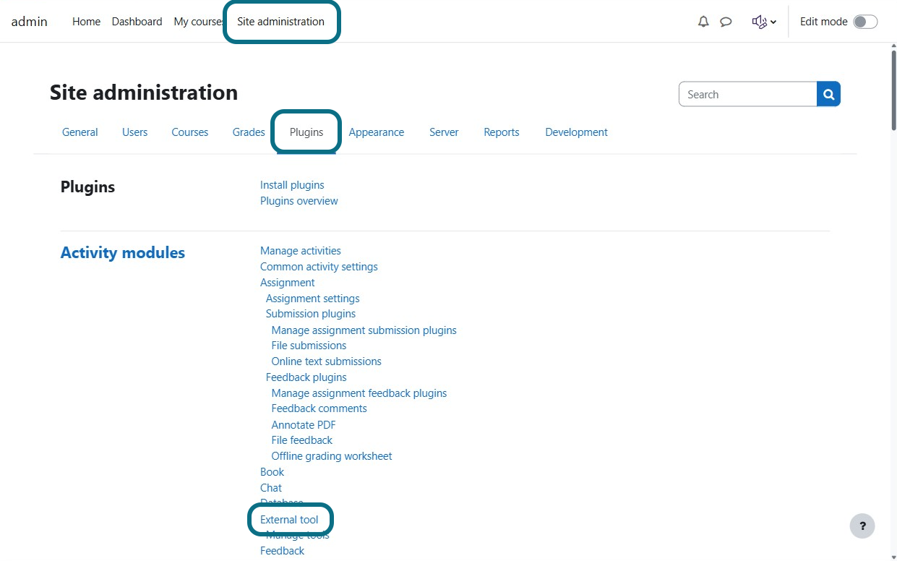Open Manage activities link
This screenshot has height=561, width=897.
pyautogui.click(x=301, y=251)
